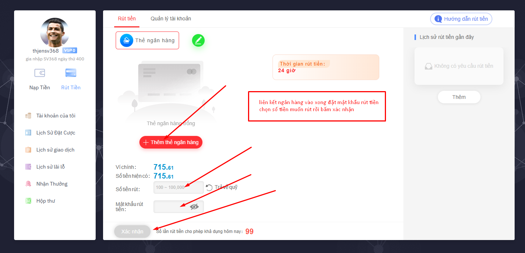Switch to Quản lý tài khoản tab

click(x=171, y=19)
